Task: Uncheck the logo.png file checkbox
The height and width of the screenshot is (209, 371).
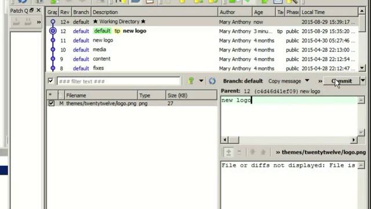Action: (51, 103)
